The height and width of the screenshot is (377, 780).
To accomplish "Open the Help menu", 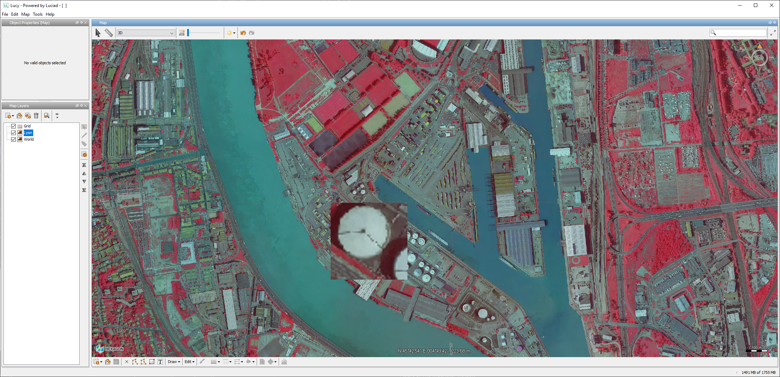I will 50,14.
